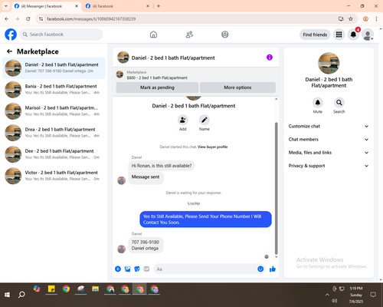The height and width of the screenshot is (307, 383).
Task: Send a thumbs up like
Action: tap(273, 269)
